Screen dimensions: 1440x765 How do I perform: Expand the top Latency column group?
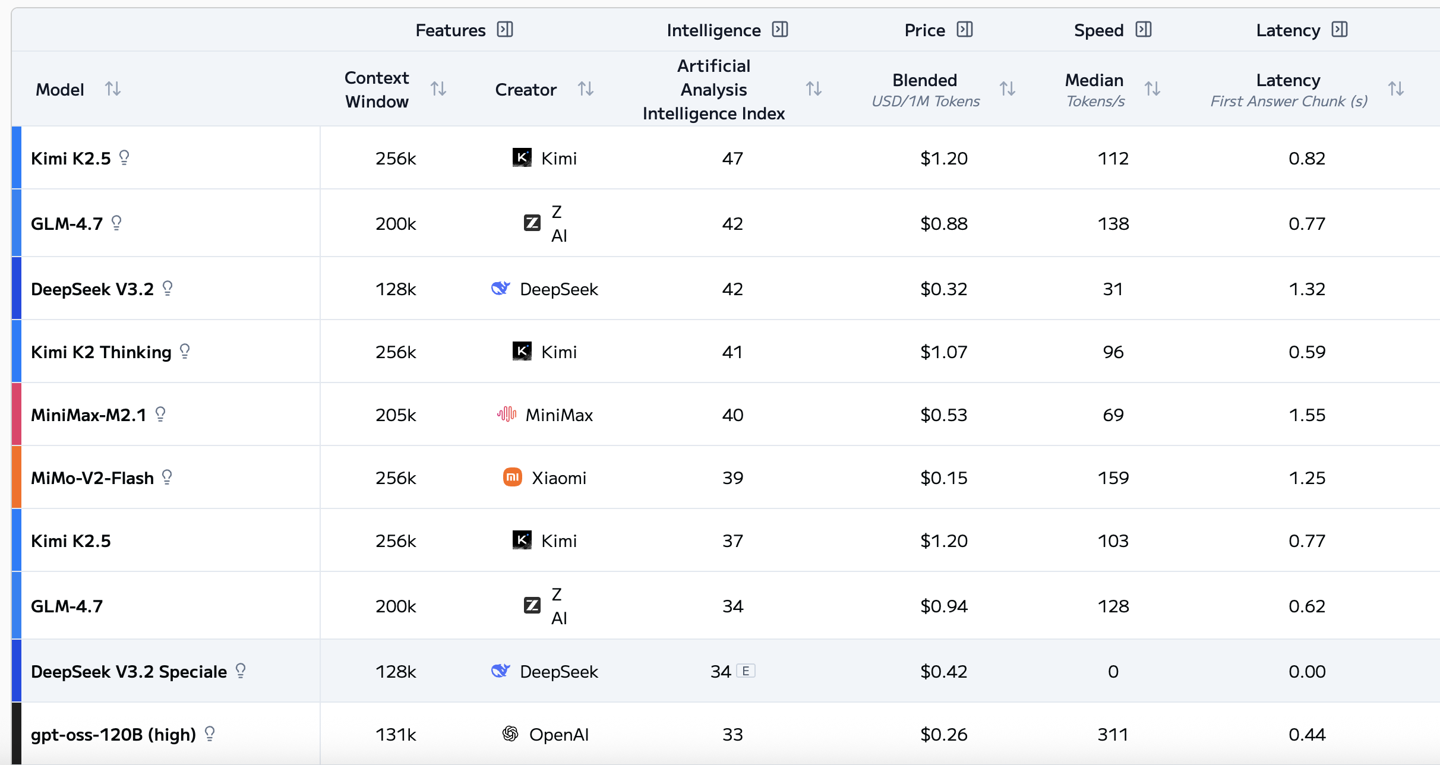(1340, 30)
